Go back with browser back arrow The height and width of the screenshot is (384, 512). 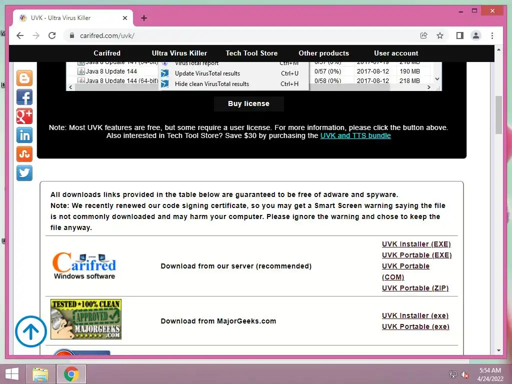(x=20, y=35)
